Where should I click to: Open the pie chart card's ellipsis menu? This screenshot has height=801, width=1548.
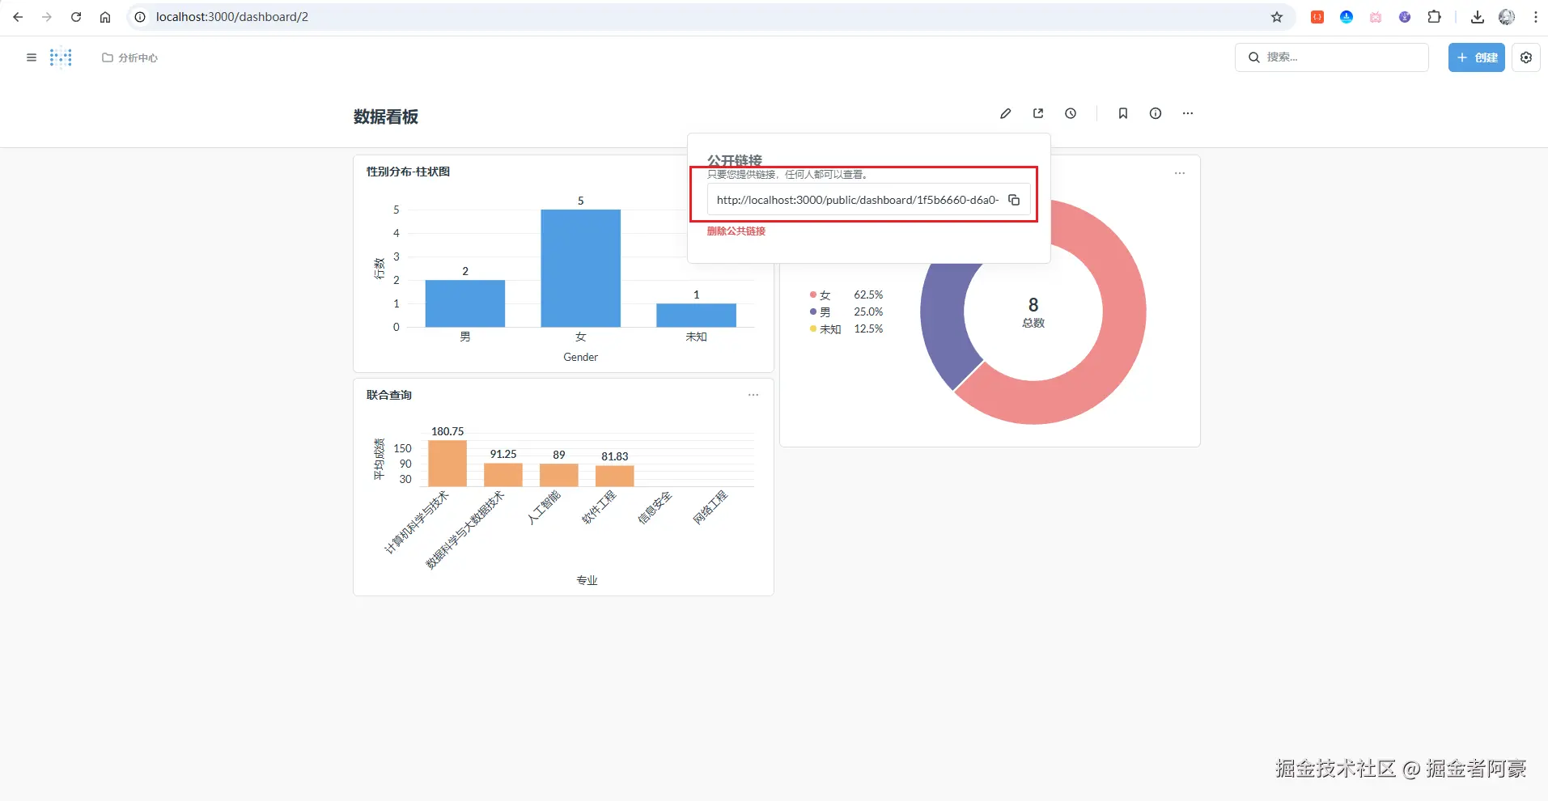[1180, 173]
